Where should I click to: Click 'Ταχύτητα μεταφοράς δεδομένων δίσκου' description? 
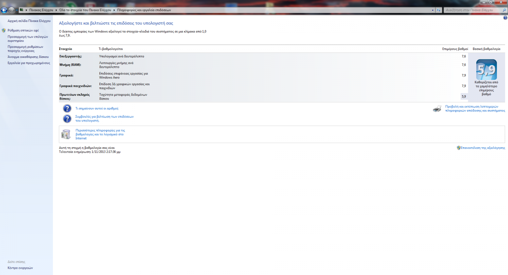pos(123,96)
